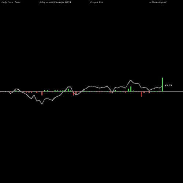This screenshot has width=183, height=183.
Task: Click the 49.88 value label
Action: pyautogui.click(x=168, y=85)
